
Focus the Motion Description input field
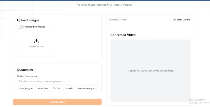(57, 81)
